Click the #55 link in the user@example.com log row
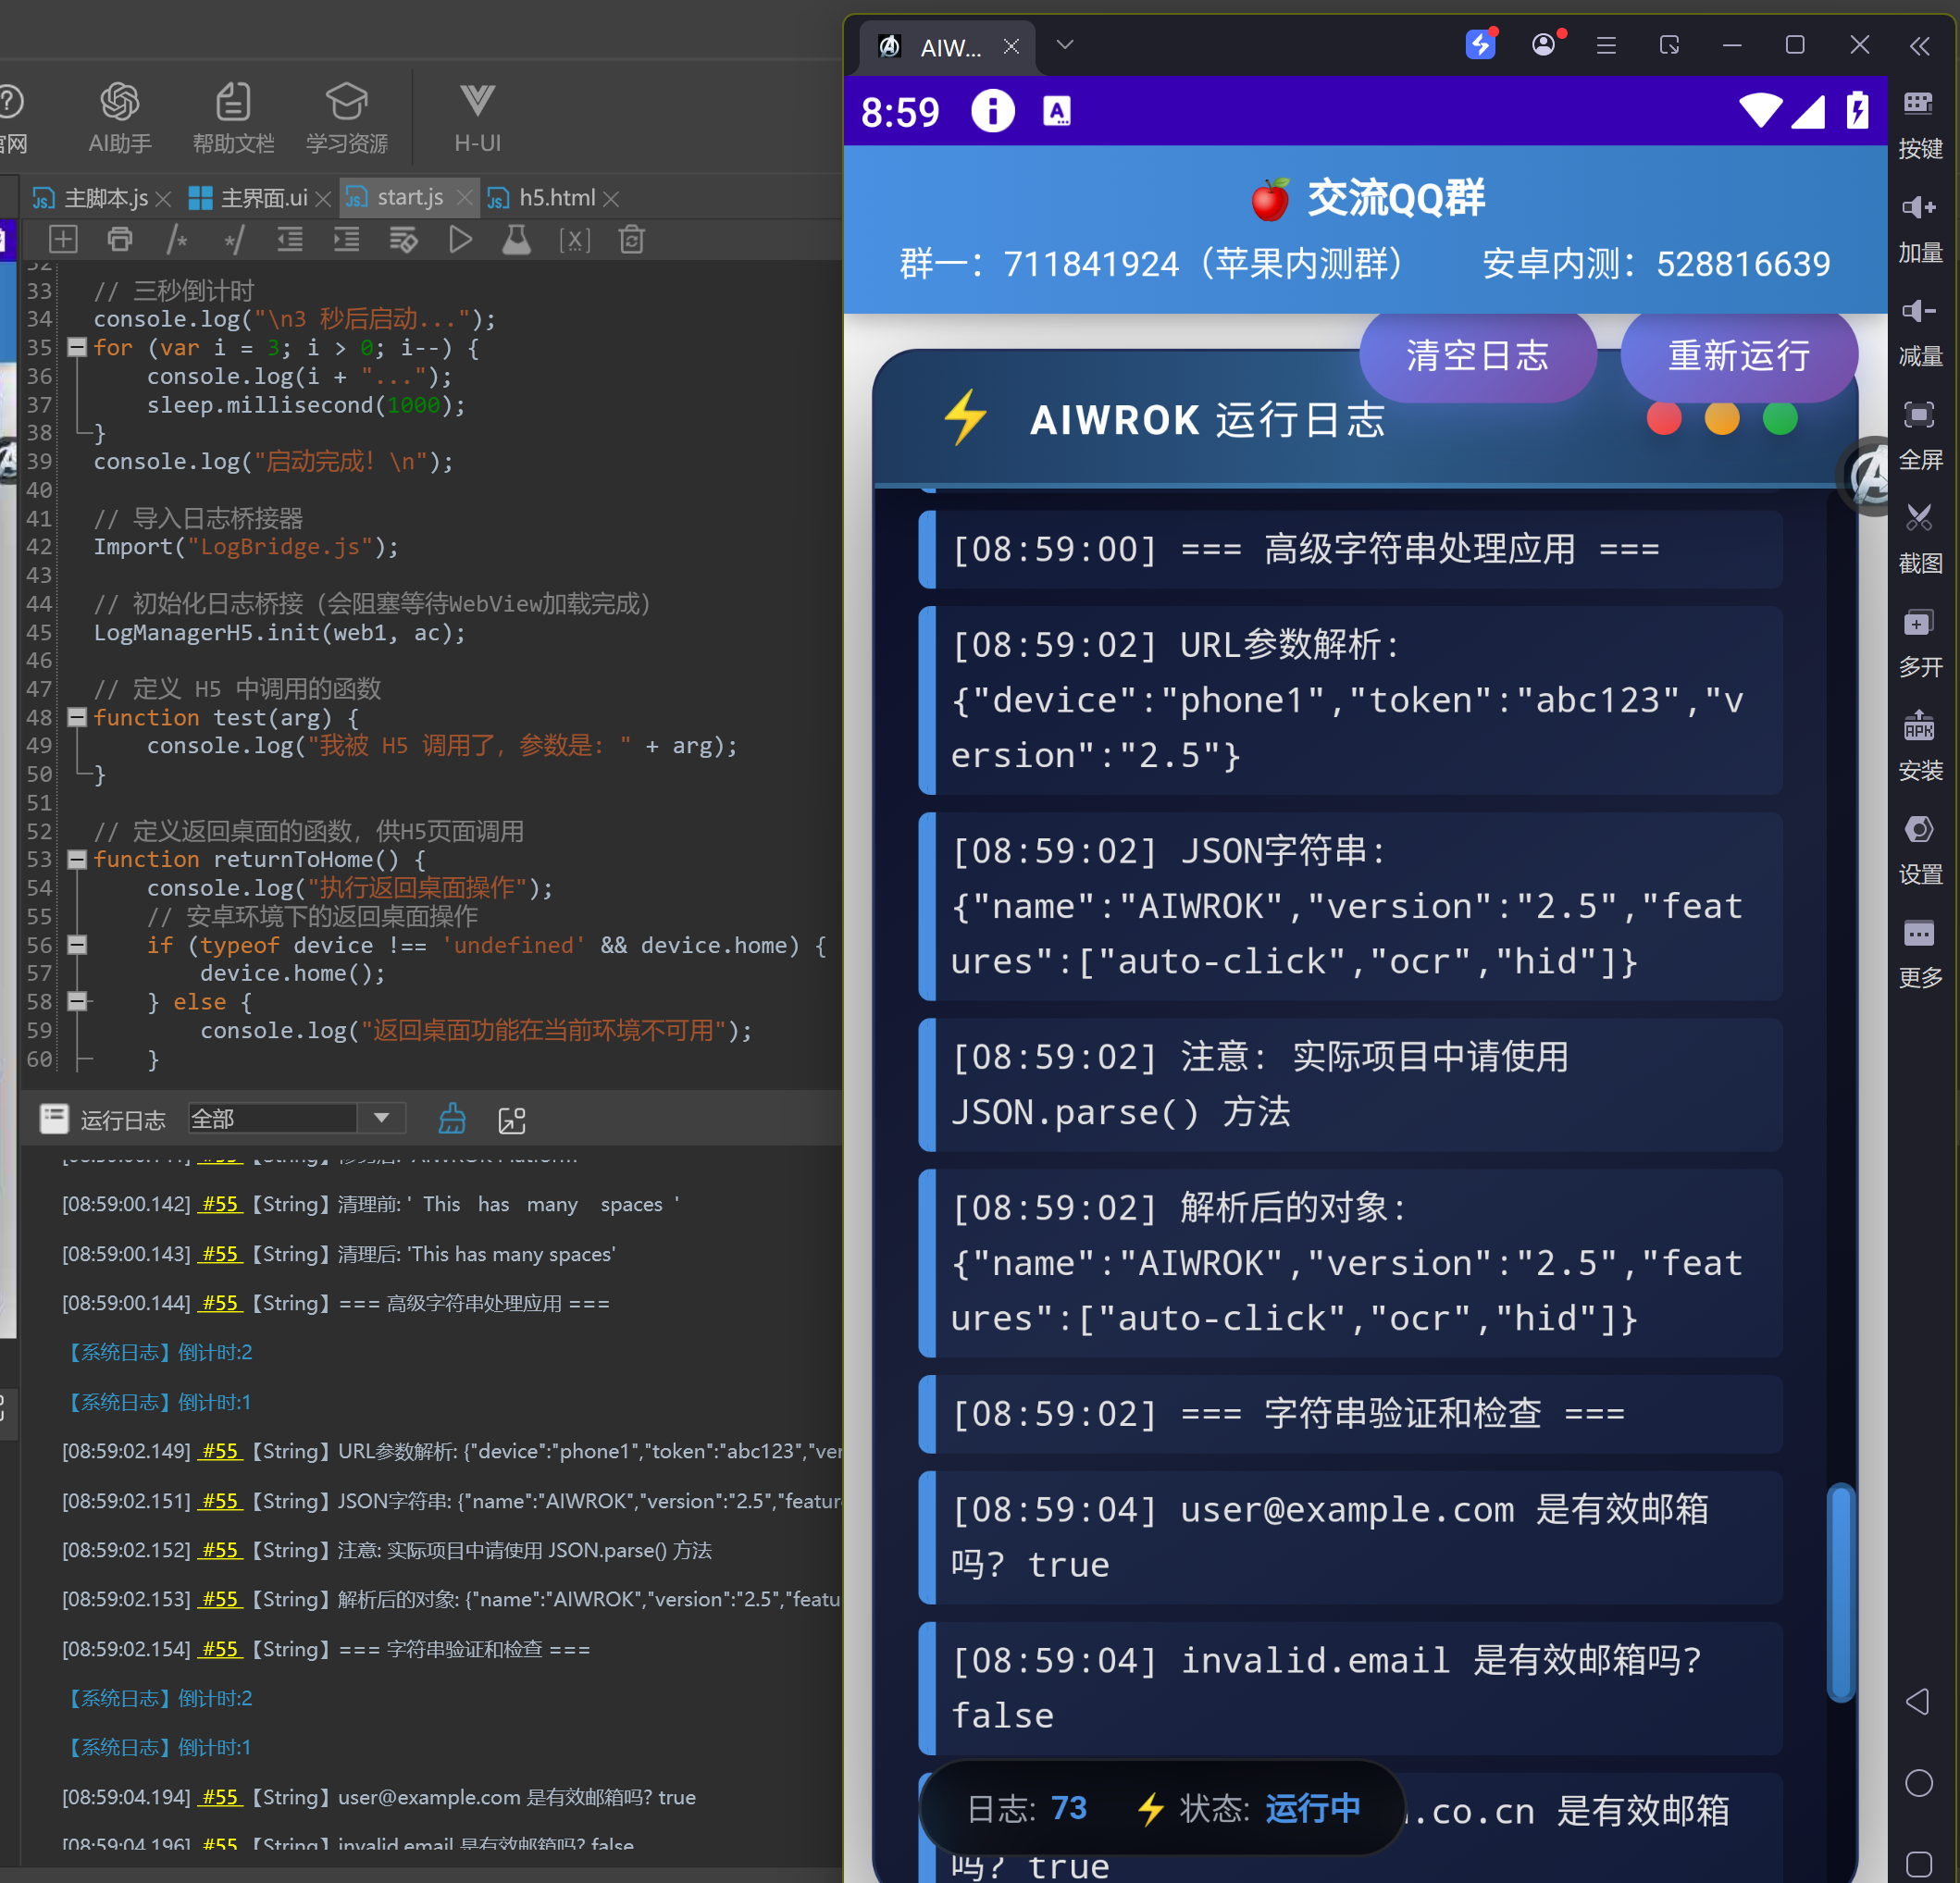Screen dimensions: 1960x1883 click(220, 1797)
